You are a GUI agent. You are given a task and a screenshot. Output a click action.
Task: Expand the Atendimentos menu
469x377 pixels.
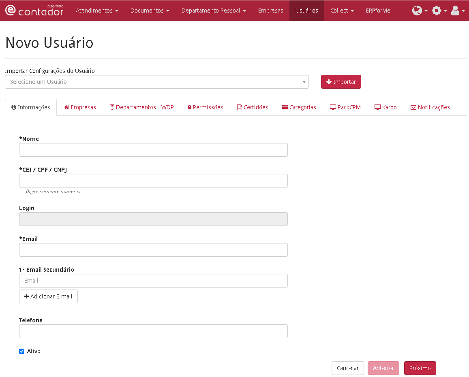pos(97,11)
